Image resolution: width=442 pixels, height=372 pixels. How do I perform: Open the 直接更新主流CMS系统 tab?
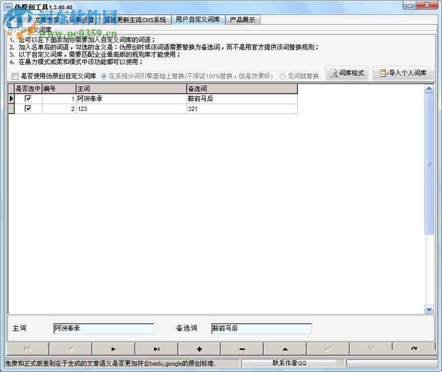click(135, 20)
